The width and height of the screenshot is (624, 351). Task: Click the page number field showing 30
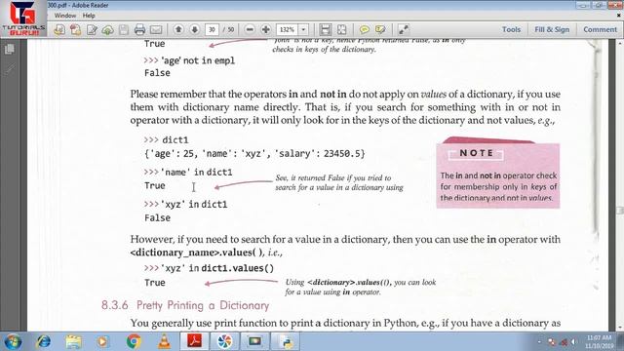(x=212, y=29)
